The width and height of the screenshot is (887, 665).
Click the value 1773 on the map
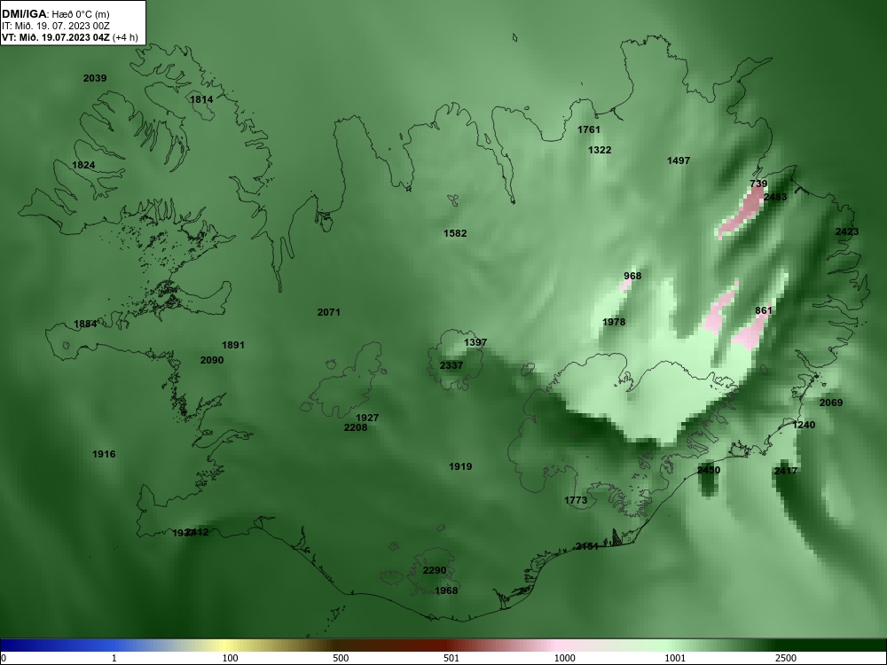click(x=576, y=500)
